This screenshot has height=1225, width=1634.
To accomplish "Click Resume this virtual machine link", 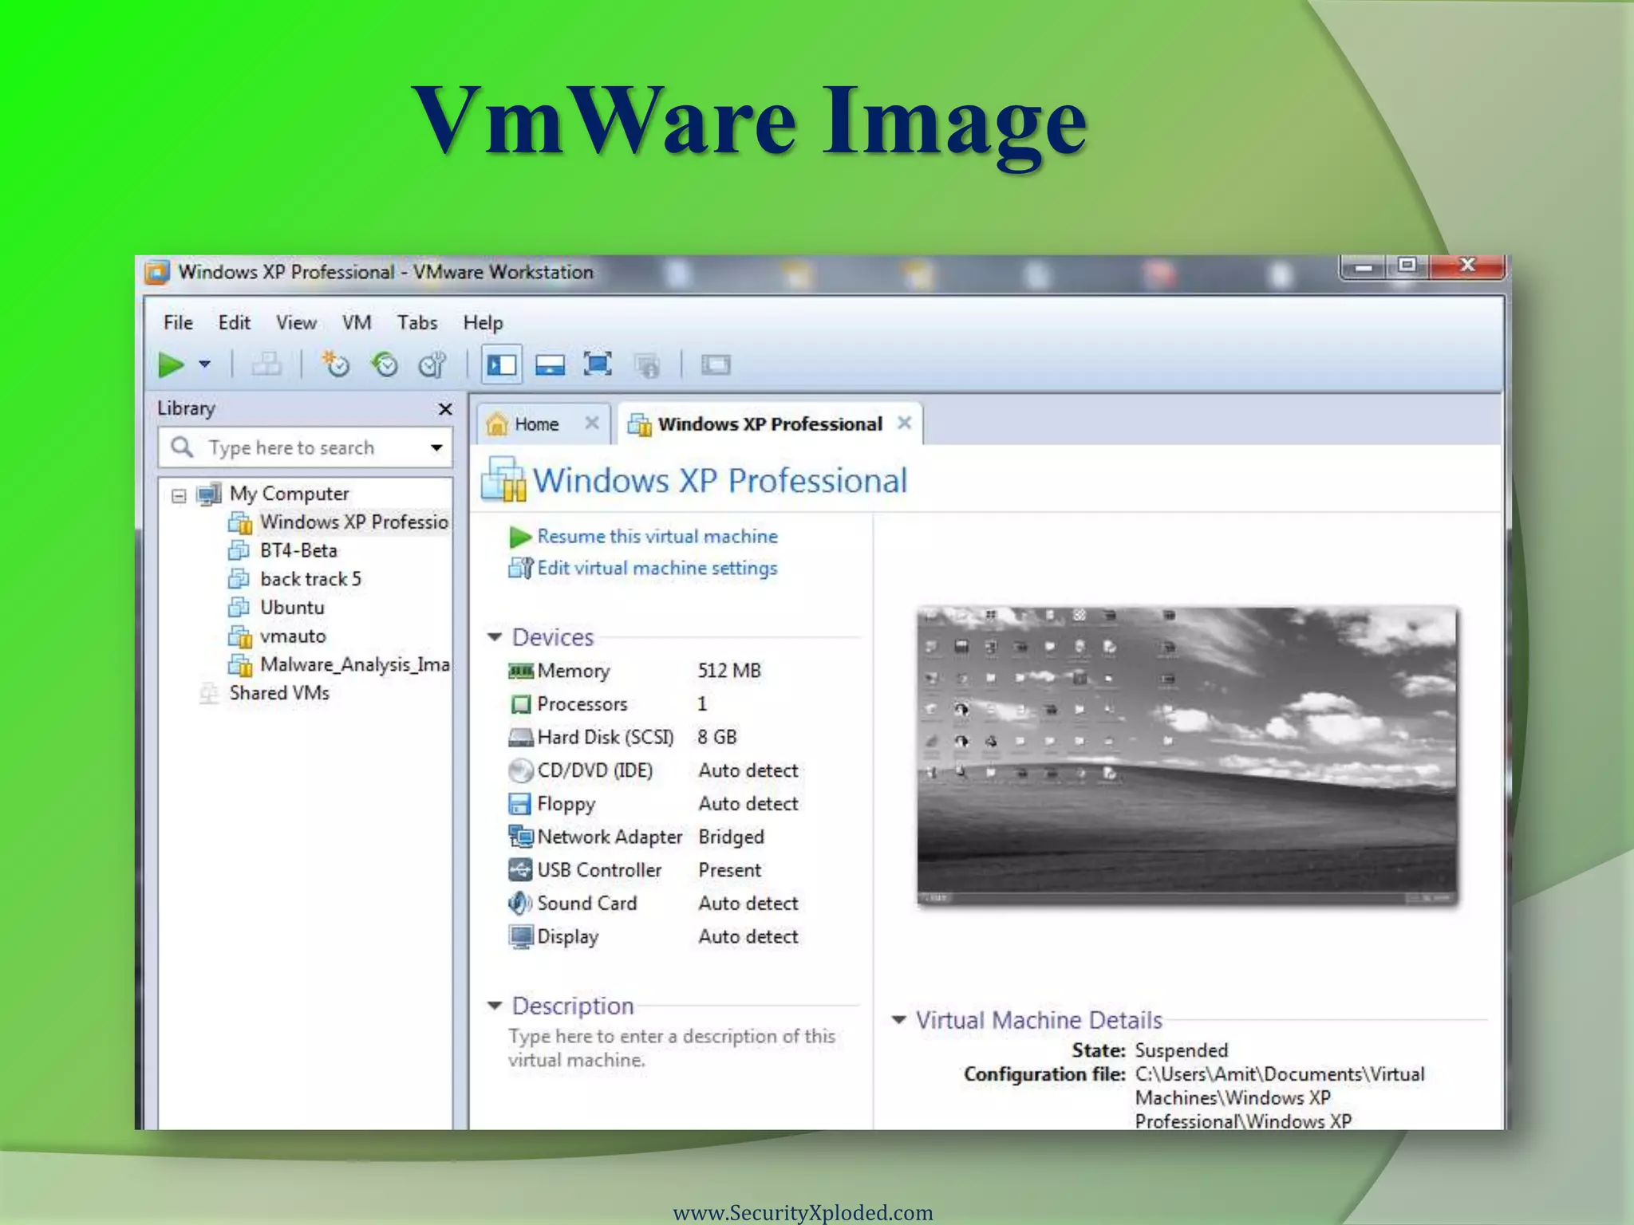I will (x=657, y=537).
